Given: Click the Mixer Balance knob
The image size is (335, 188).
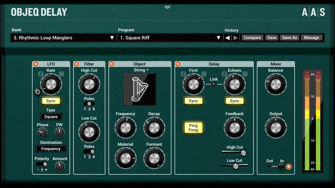Looking at the screenshot, I should click(x=276, y=84).
